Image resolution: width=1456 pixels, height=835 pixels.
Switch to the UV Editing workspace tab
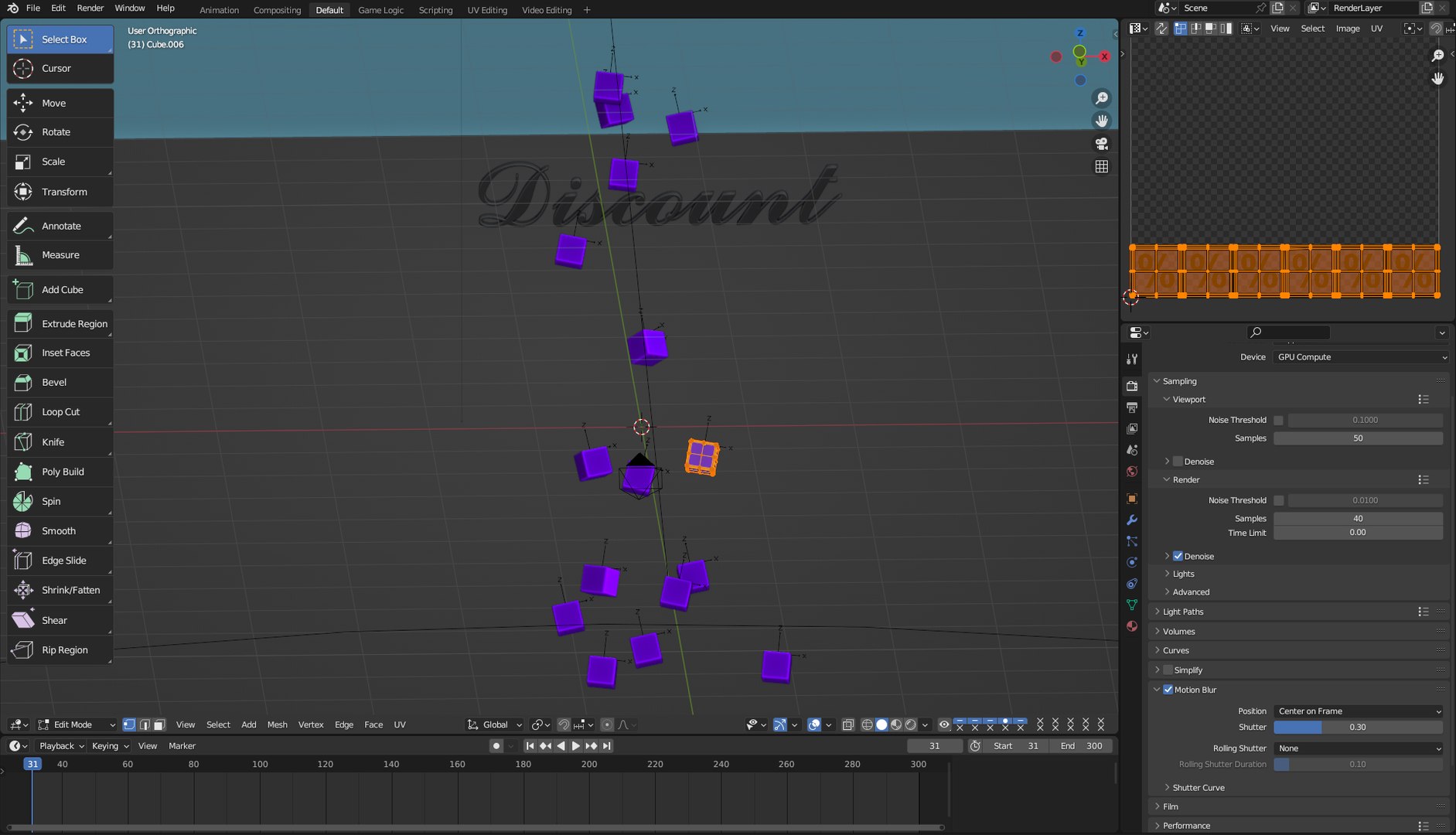487,10
